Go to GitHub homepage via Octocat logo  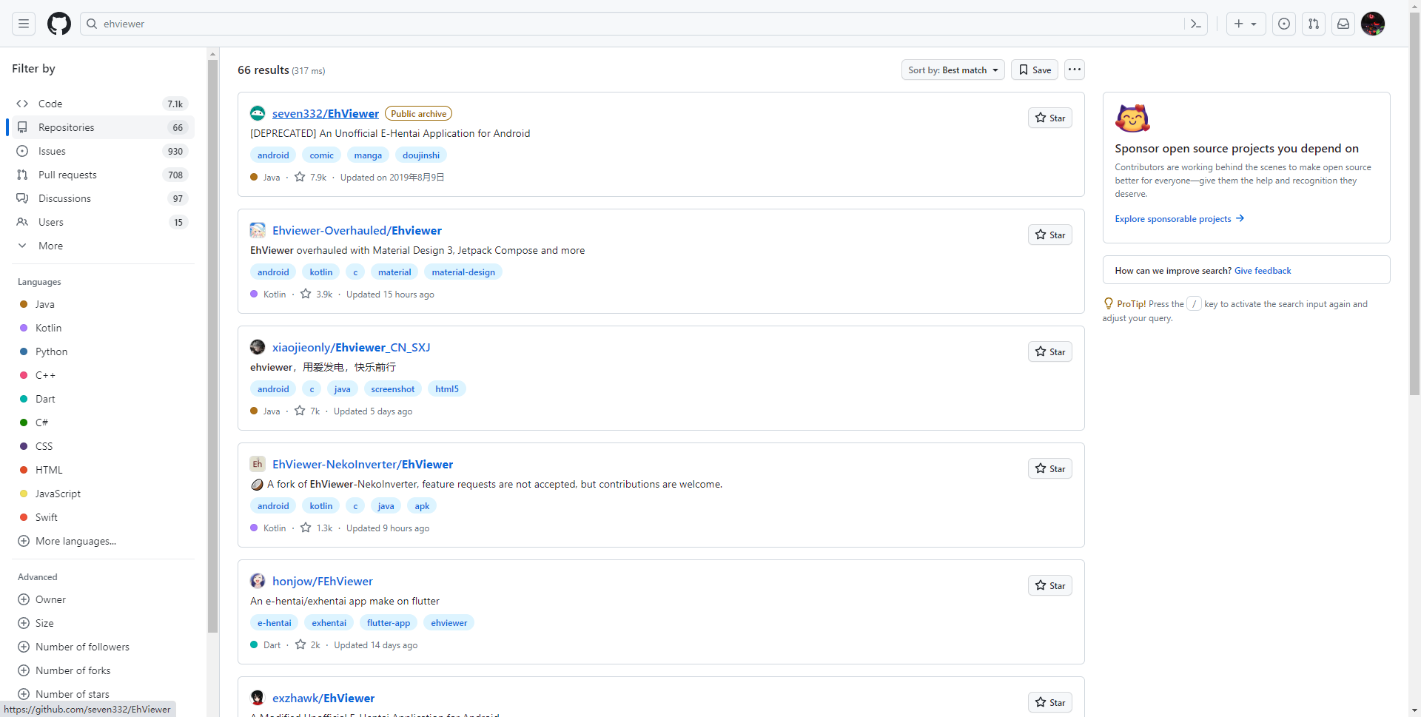pyautogui.click(x=59, y=24)
